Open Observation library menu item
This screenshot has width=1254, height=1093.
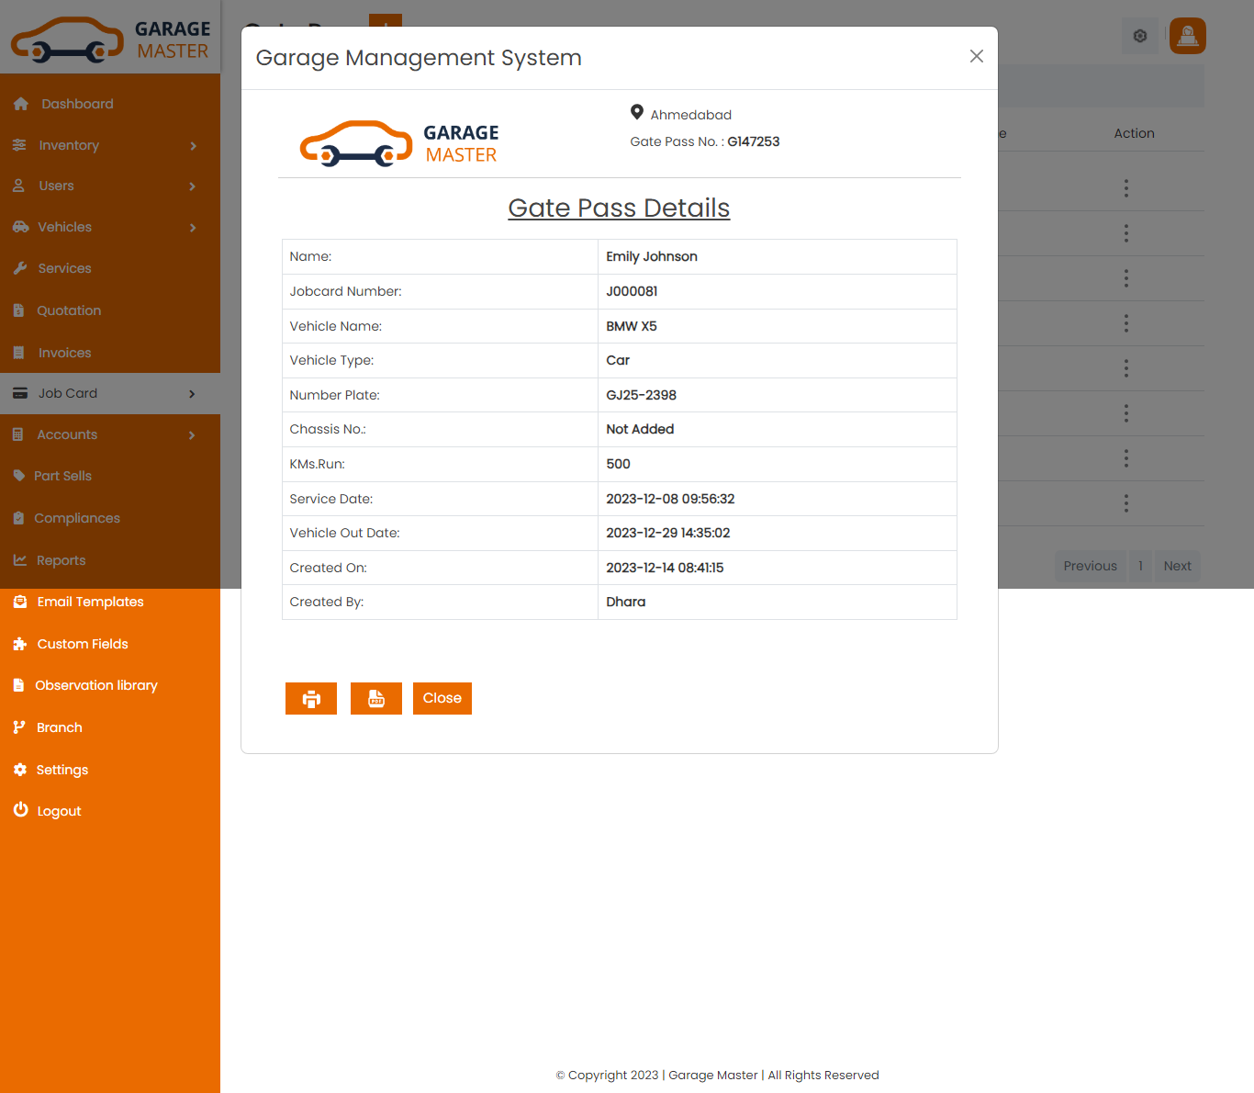tap(95, 685)
